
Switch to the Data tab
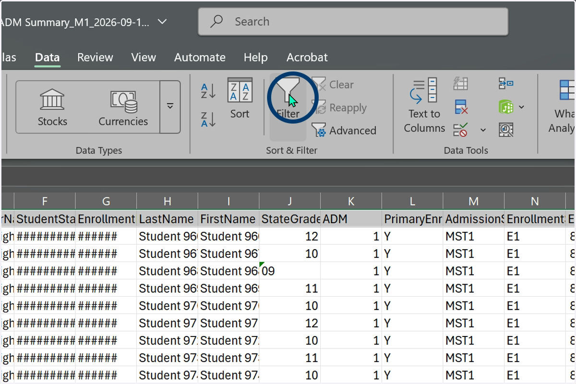coord(47,57)
